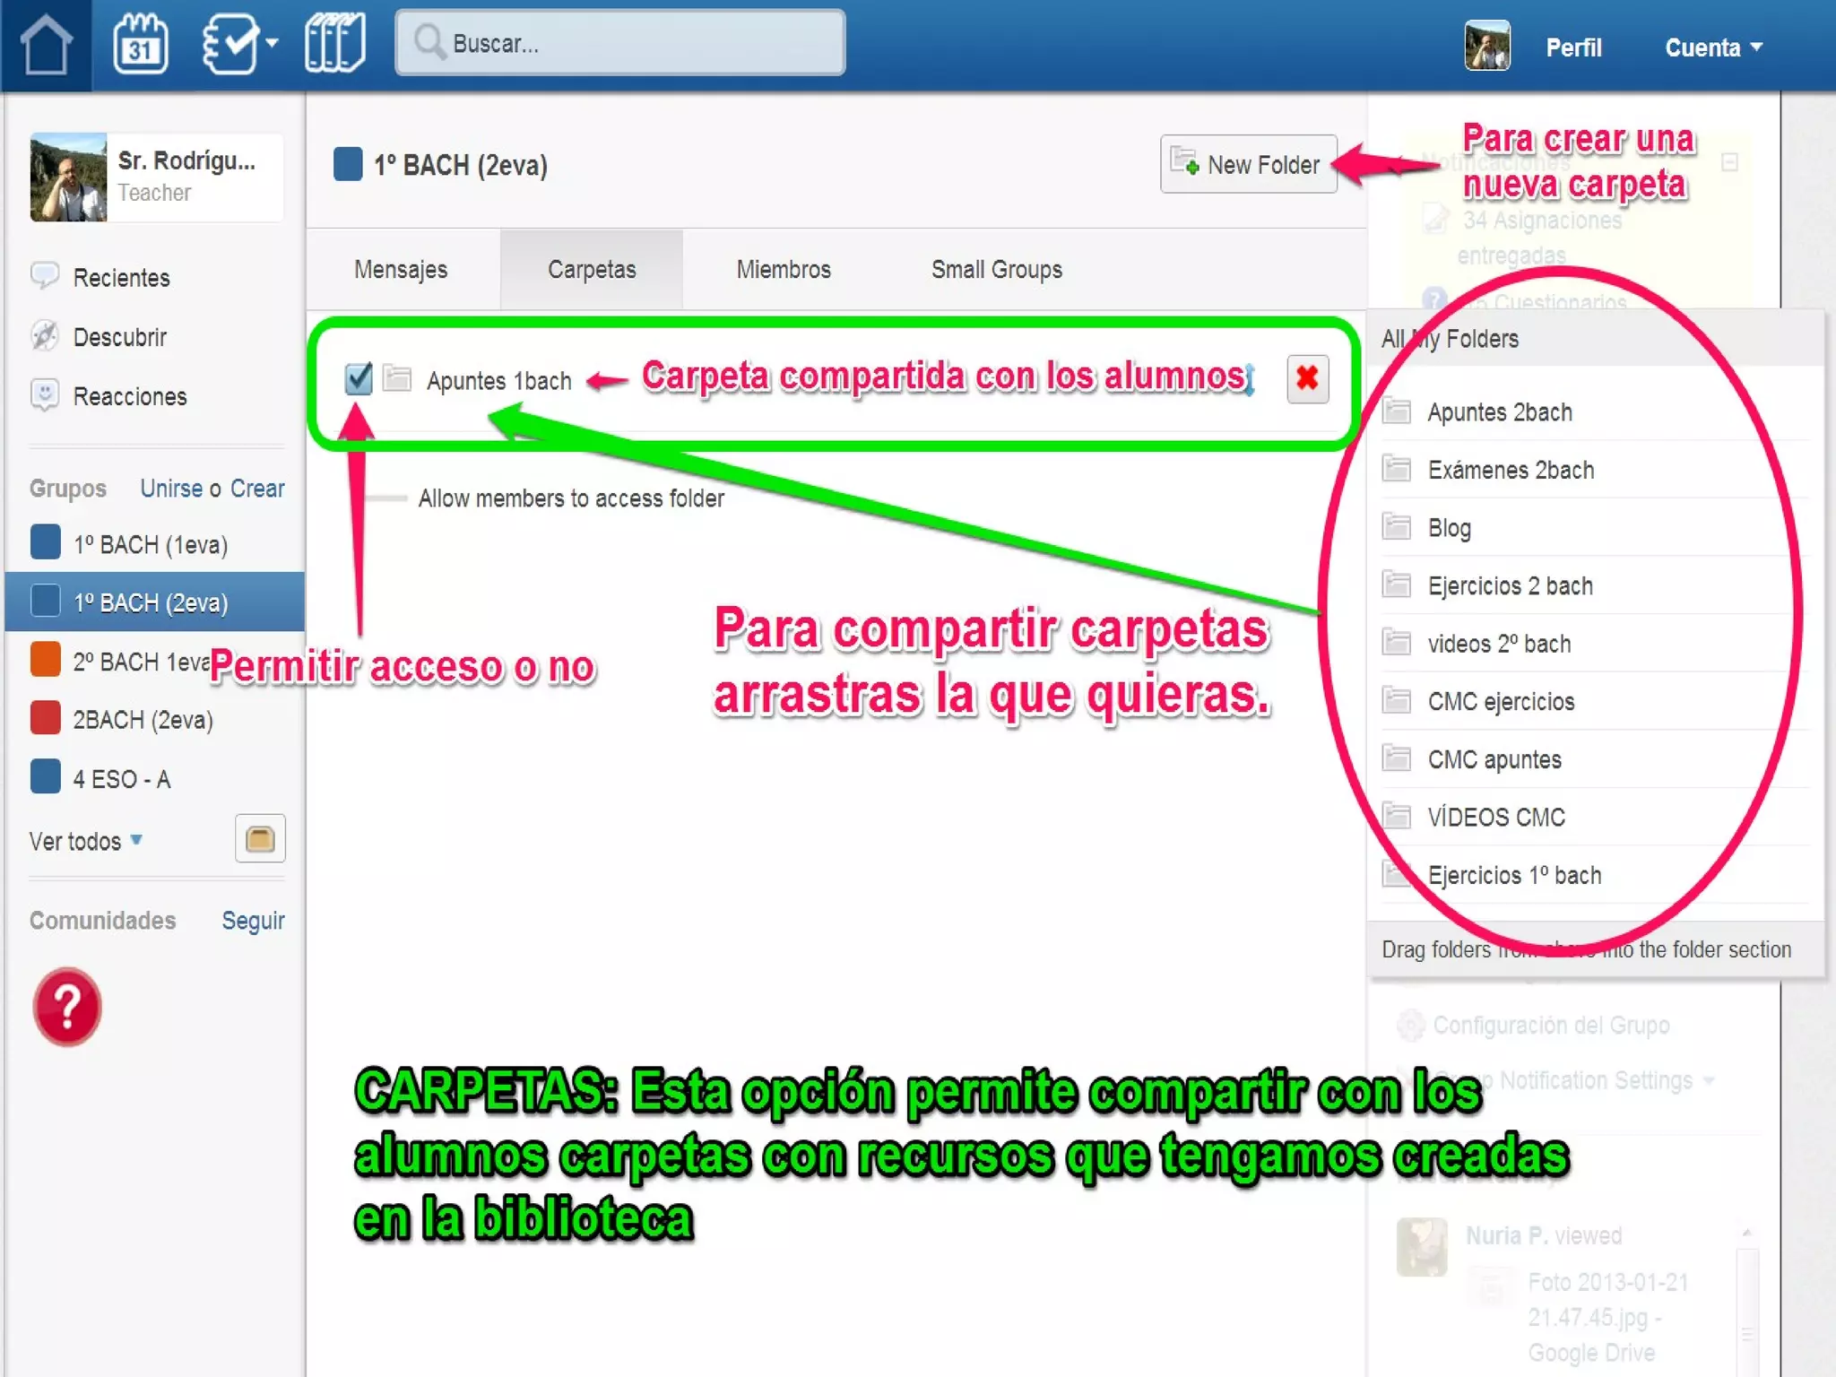
Task: Open the library books icon
Action: (x=334, y=44)
